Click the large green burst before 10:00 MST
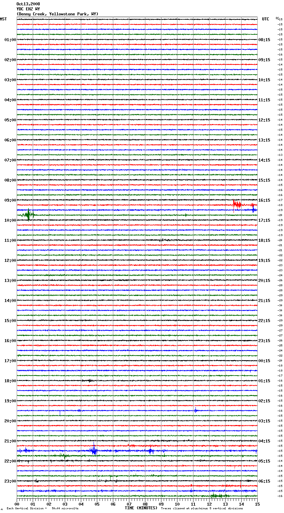 [28, 215]
